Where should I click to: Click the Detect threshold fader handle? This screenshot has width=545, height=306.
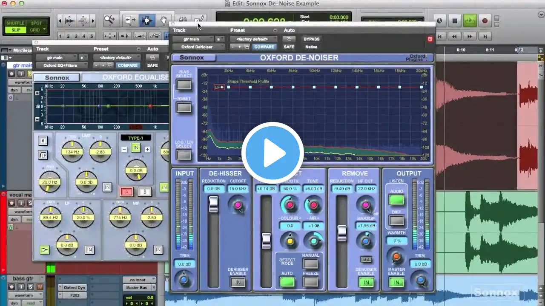[266, 241]
